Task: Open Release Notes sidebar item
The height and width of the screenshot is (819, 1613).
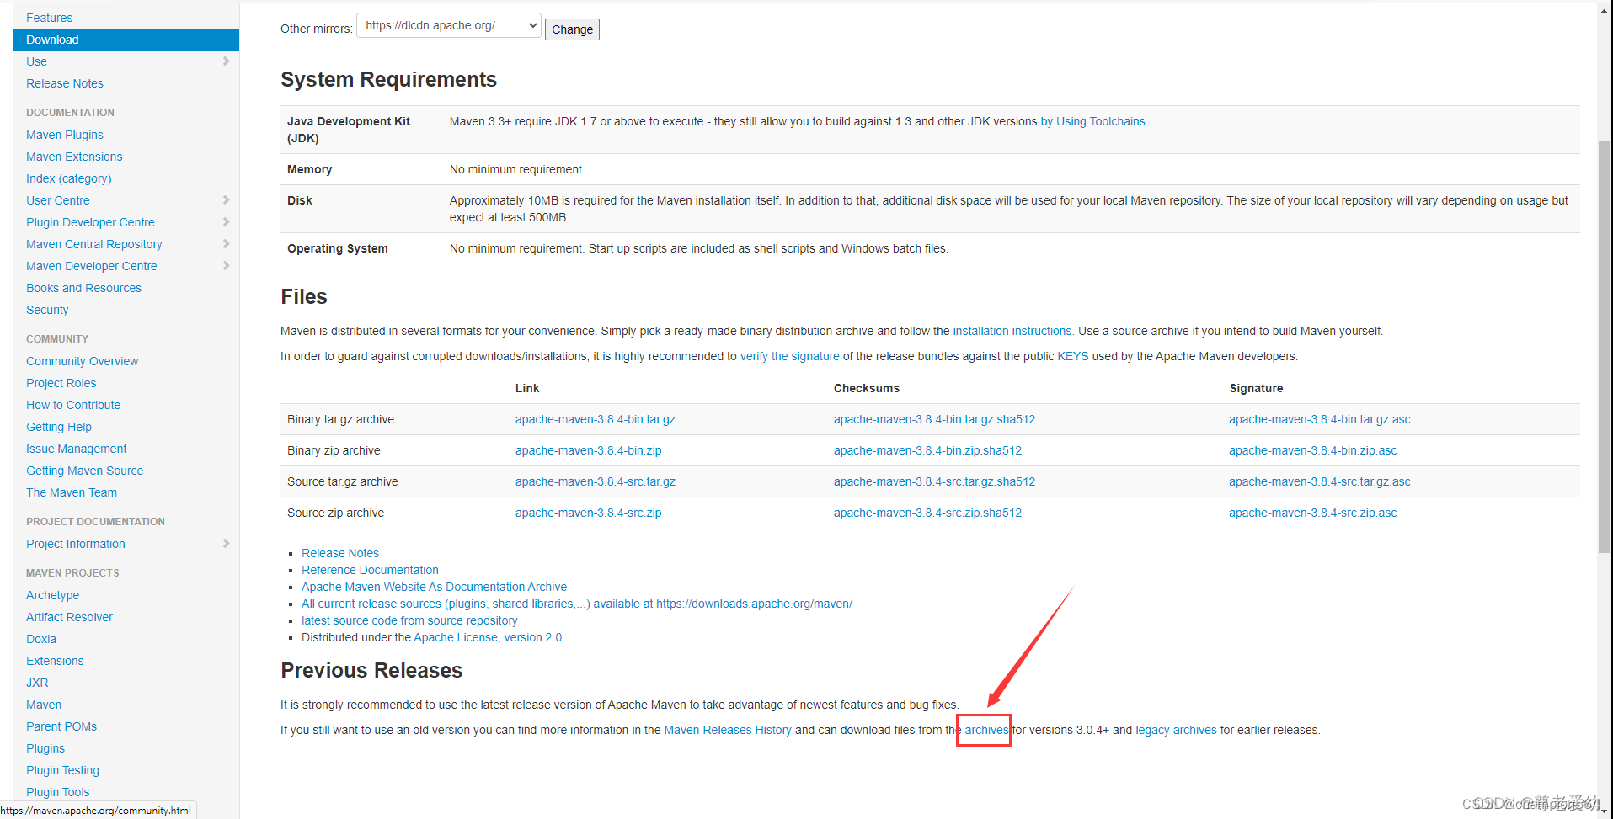Action: 65,83
